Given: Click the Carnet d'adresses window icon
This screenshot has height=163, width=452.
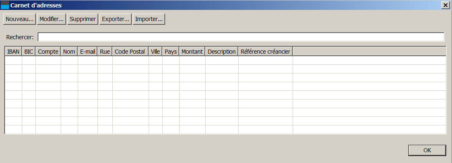Looking at the screenshot, I should [x=5, y=5].
